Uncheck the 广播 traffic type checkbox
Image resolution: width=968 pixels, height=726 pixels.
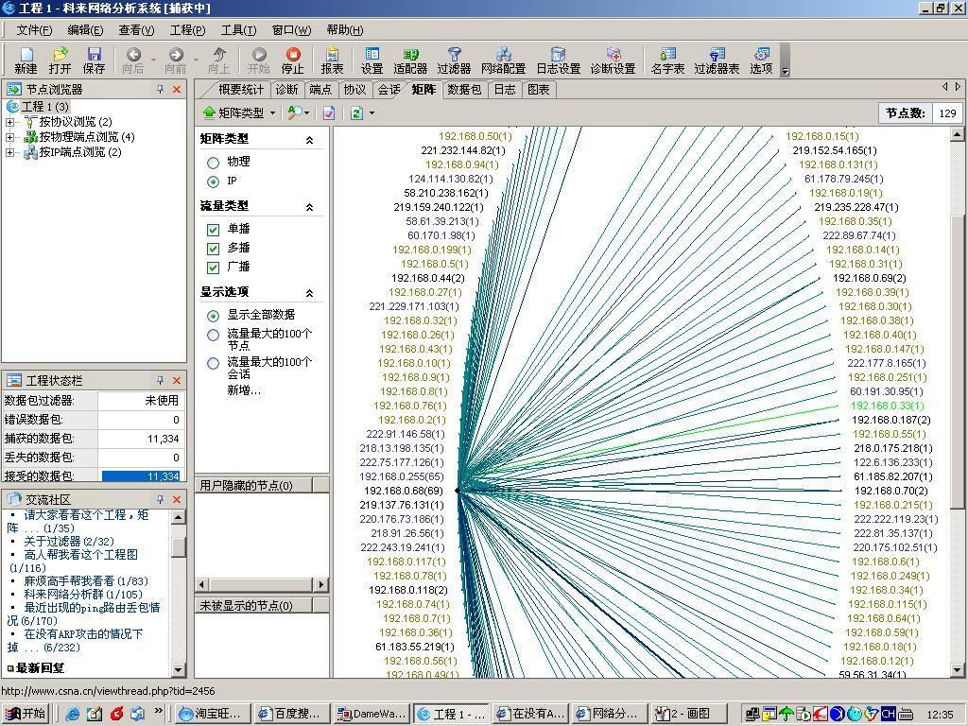213,268
